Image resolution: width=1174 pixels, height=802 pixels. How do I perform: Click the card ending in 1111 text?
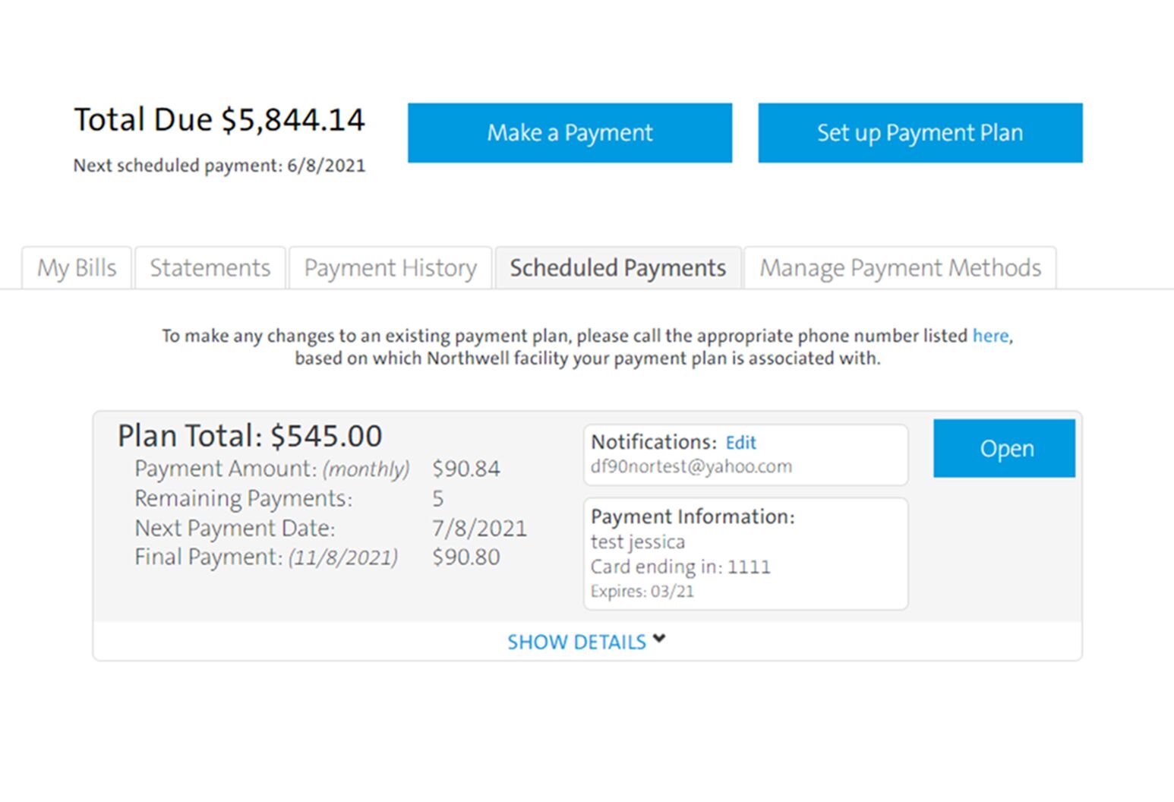[x=680, y=567]
